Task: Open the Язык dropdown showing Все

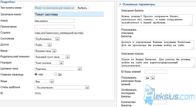Action: click(44, 81)
